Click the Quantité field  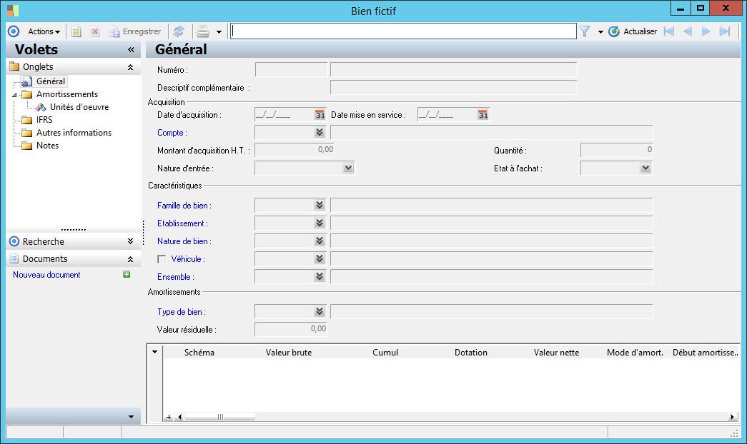(616, 150)
